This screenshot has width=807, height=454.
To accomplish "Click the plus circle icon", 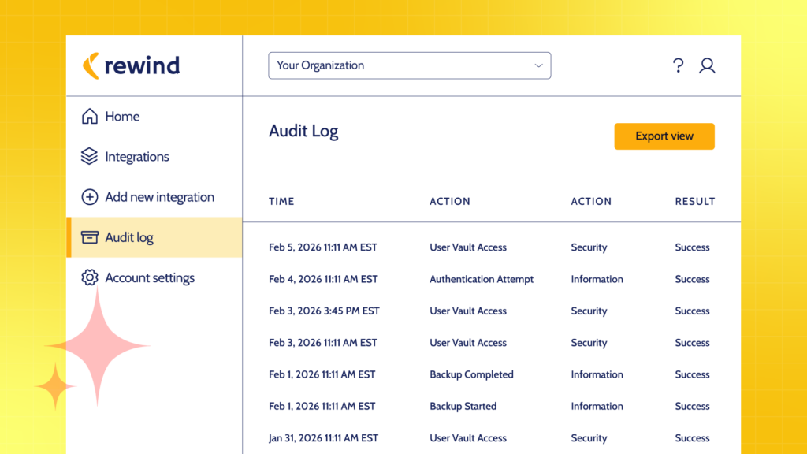I will coord(90,197).
